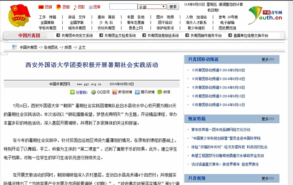Image resolution: width=293 pixels, height=185 pixels.
Task: Go to 各地团讯 in the breadcrumb
Action: pos(51,47)
